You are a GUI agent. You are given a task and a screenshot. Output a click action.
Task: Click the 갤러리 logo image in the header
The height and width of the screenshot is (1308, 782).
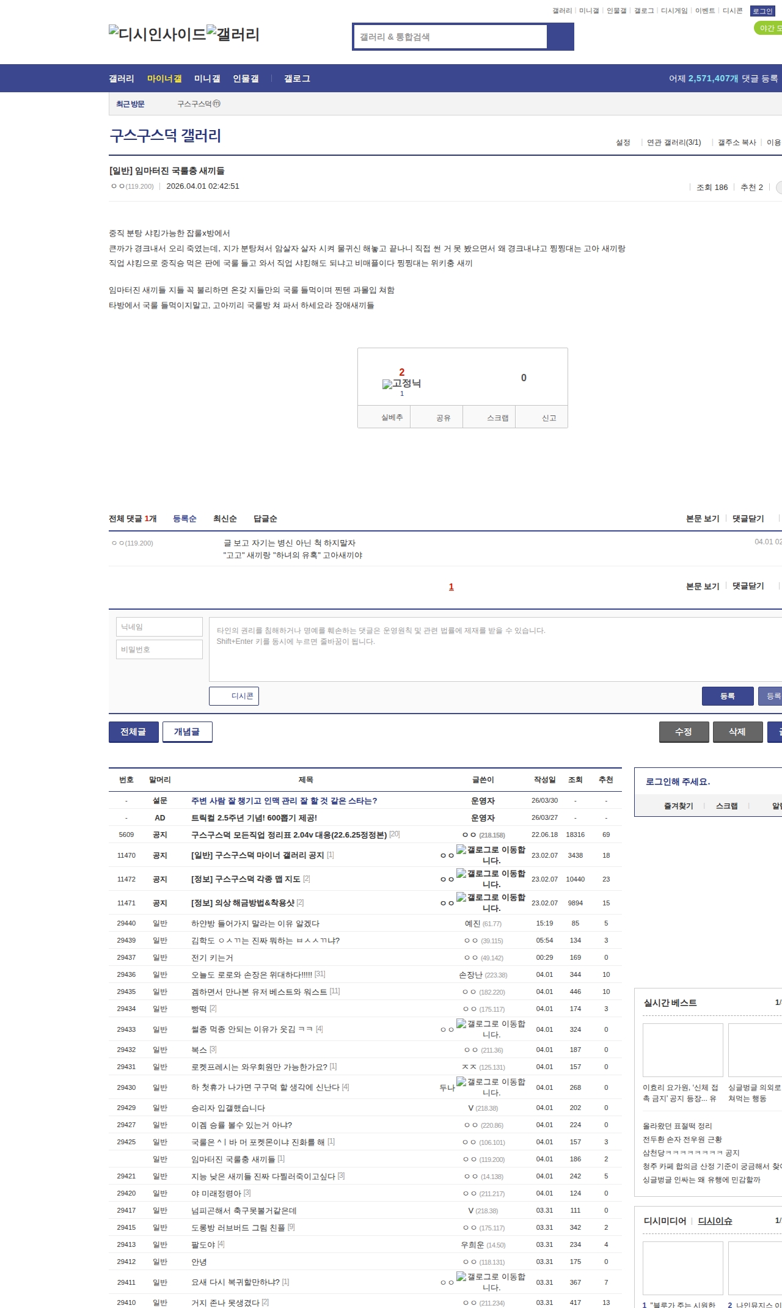pyautogui.click(x=233, y=34)
